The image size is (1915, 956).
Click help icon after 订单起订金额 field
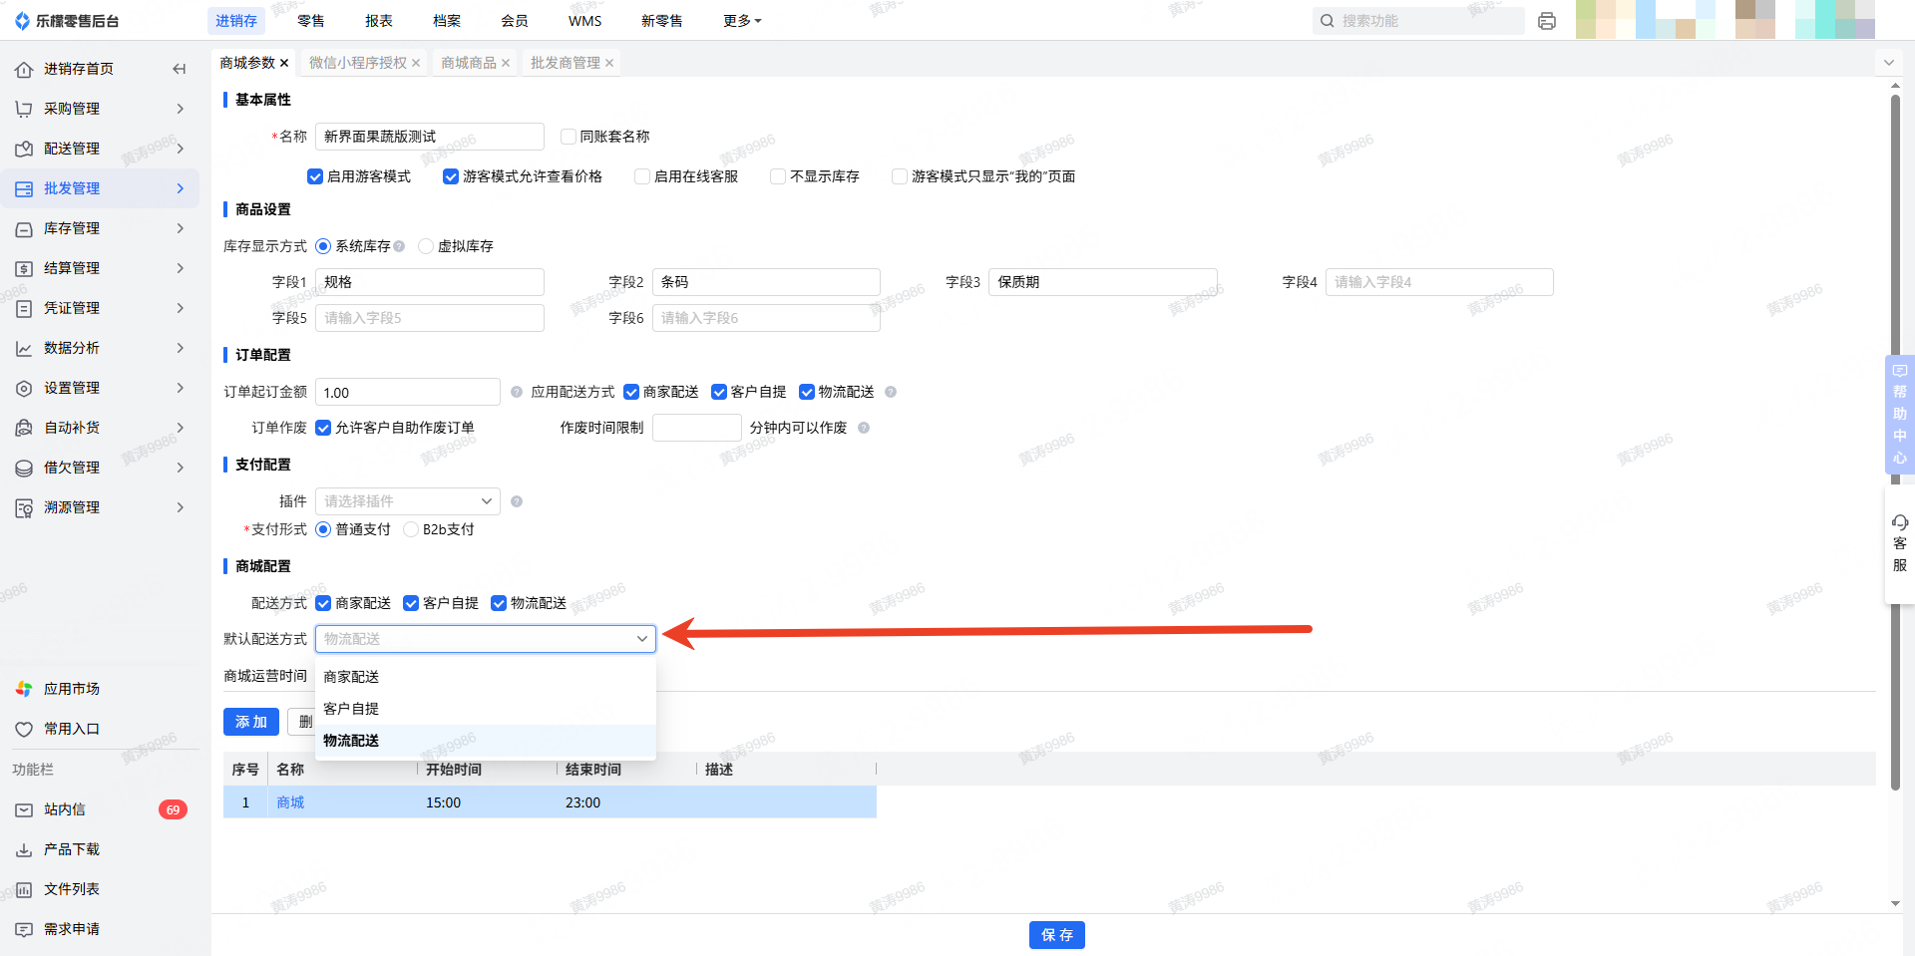[x=517, y=392]
